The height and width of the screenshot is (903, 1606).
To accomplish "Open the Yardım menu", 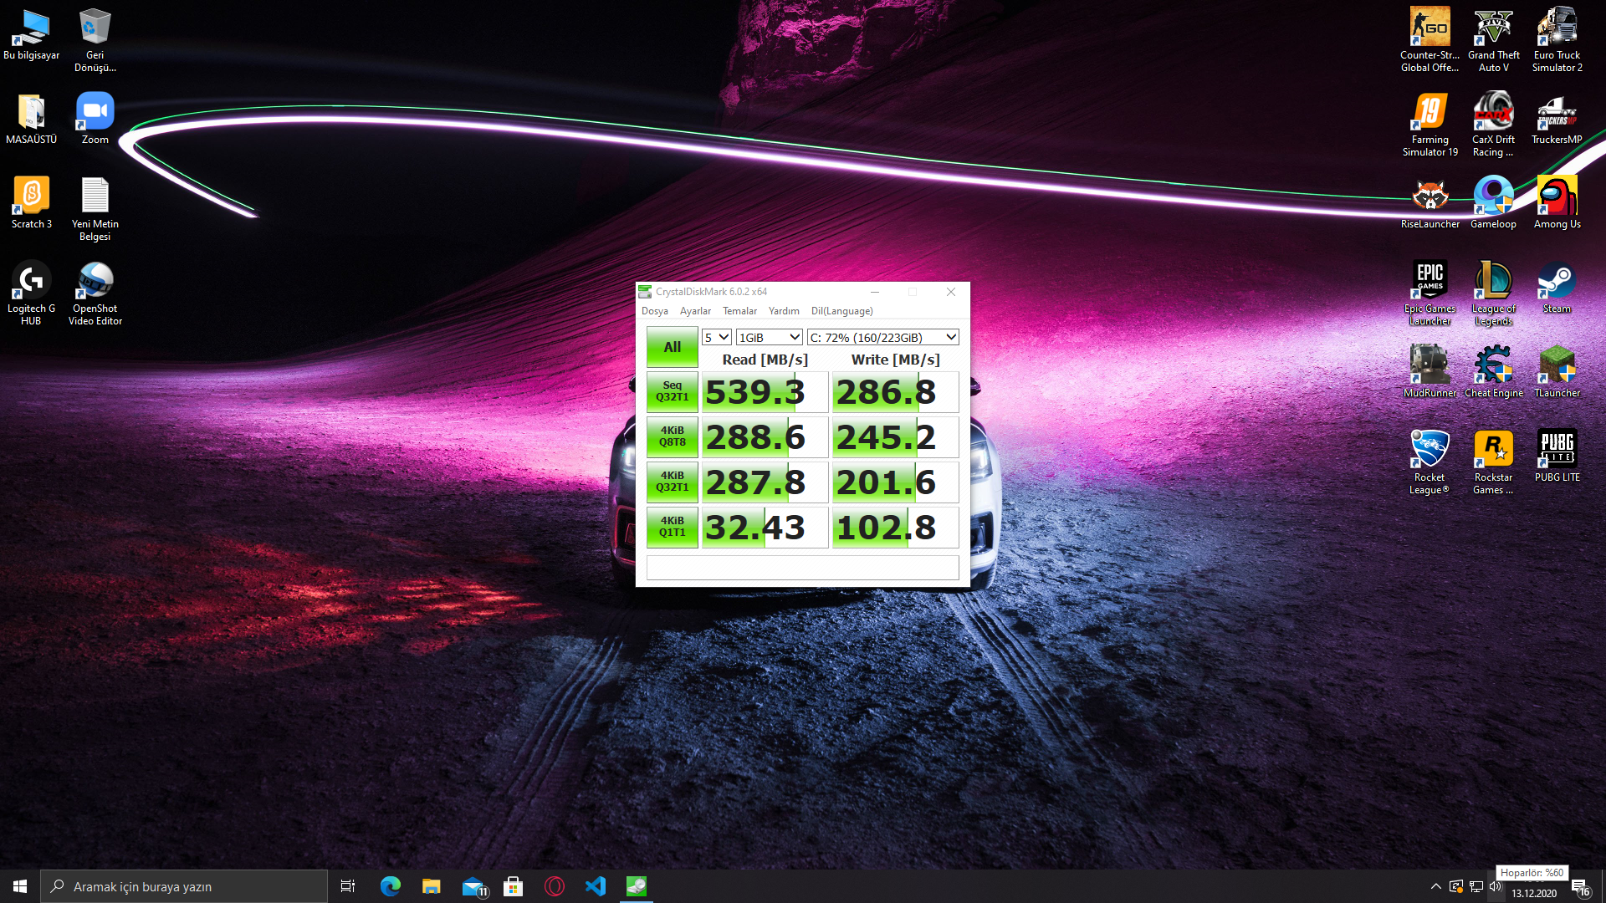I will coord(784,311).
